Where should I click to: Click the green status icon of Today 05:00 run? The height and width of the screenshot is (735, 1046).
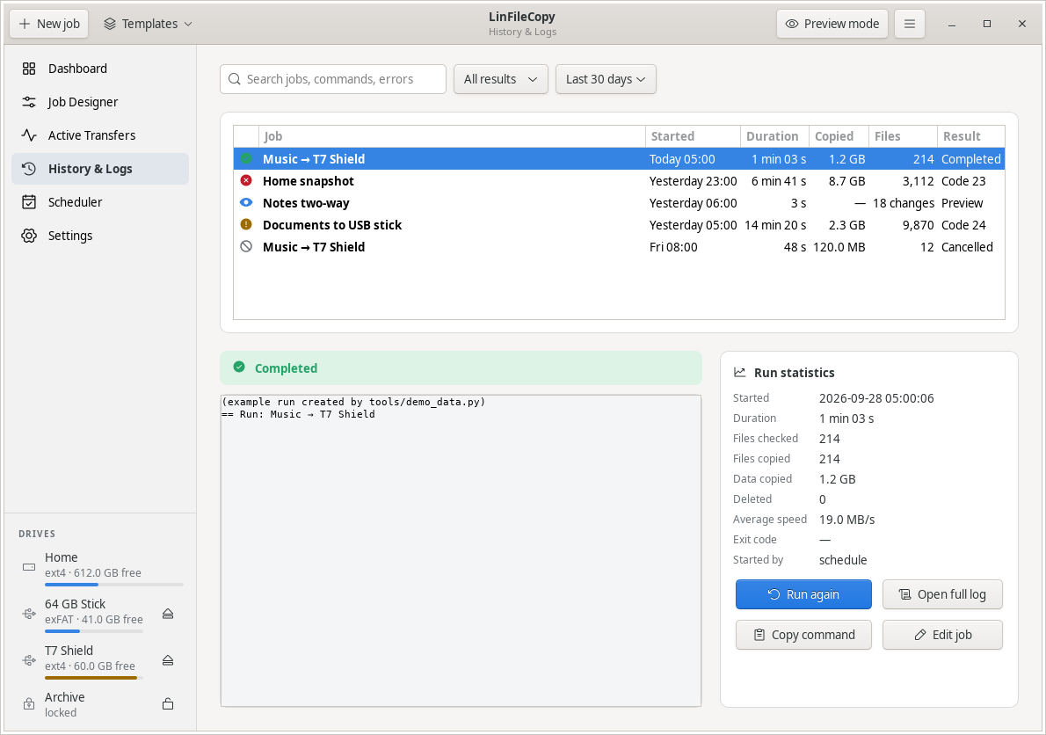click(x=246, y=159)
